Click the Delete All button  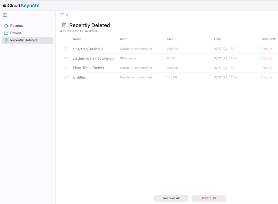209,198
